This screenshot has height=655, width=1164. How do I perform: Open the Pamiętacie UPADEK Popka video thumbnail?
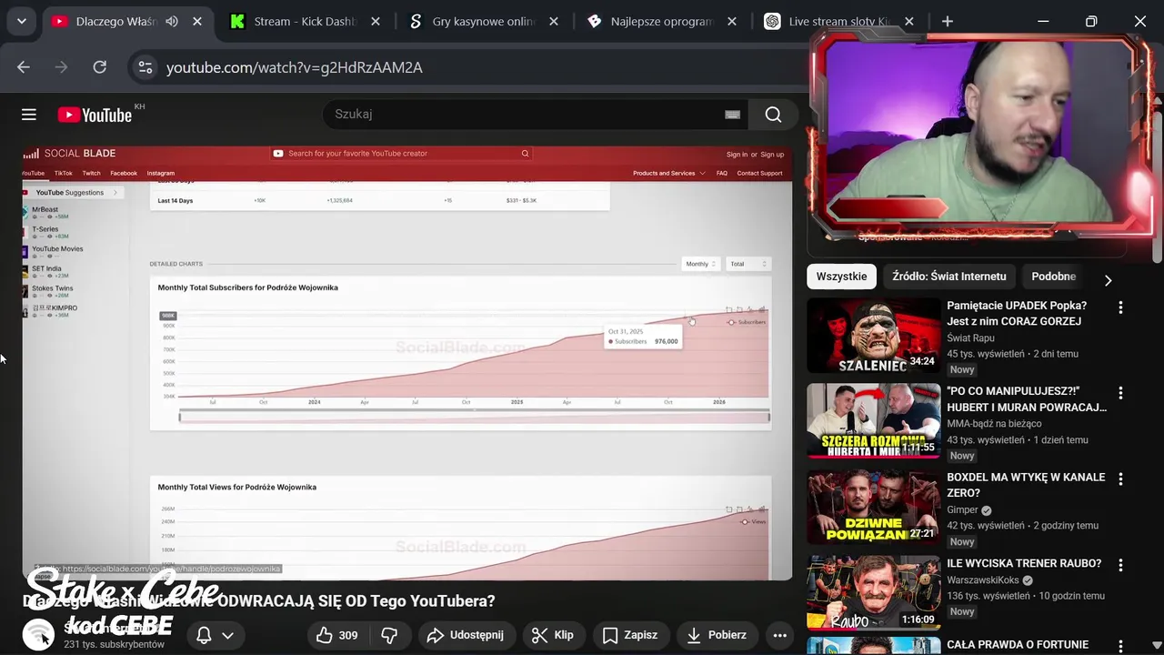coord(874,336)
